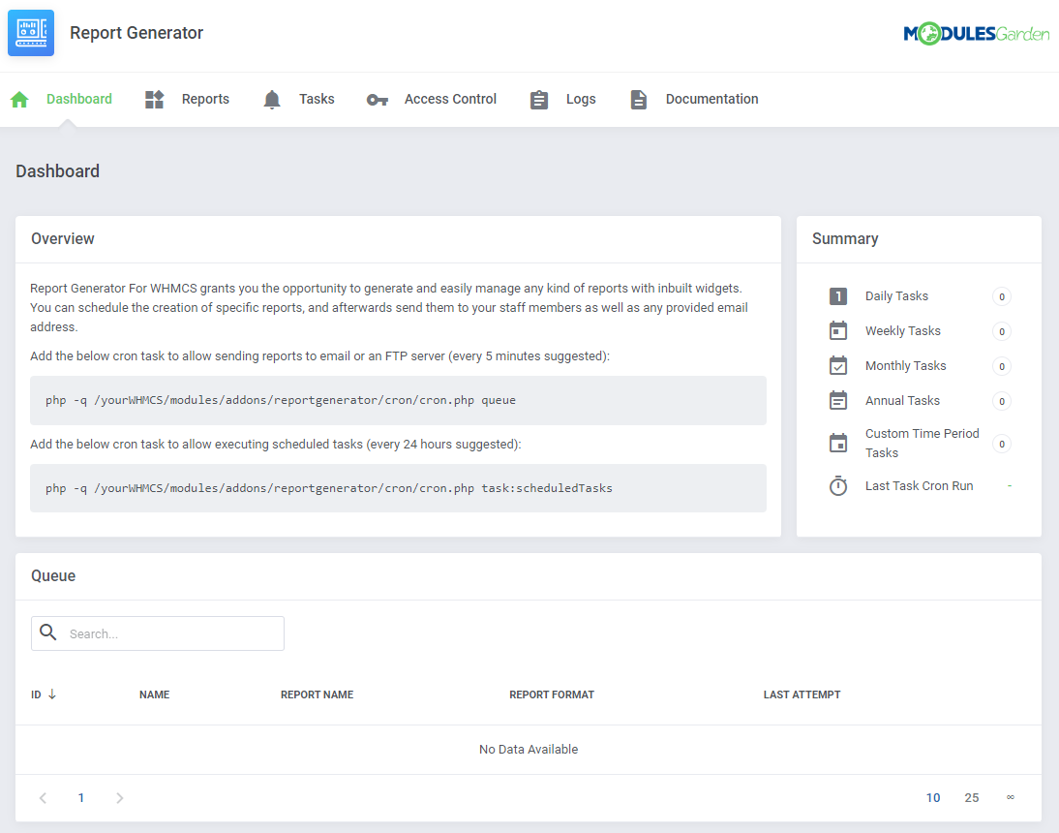Go to the next page of Queue
Viewport: 1059px width, 833px height.
119,798
